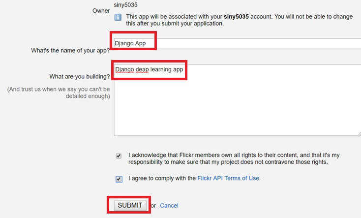Uncheck the agree to comply checkbox
This screenshot has width=361, height=218.
coord(119,179)
